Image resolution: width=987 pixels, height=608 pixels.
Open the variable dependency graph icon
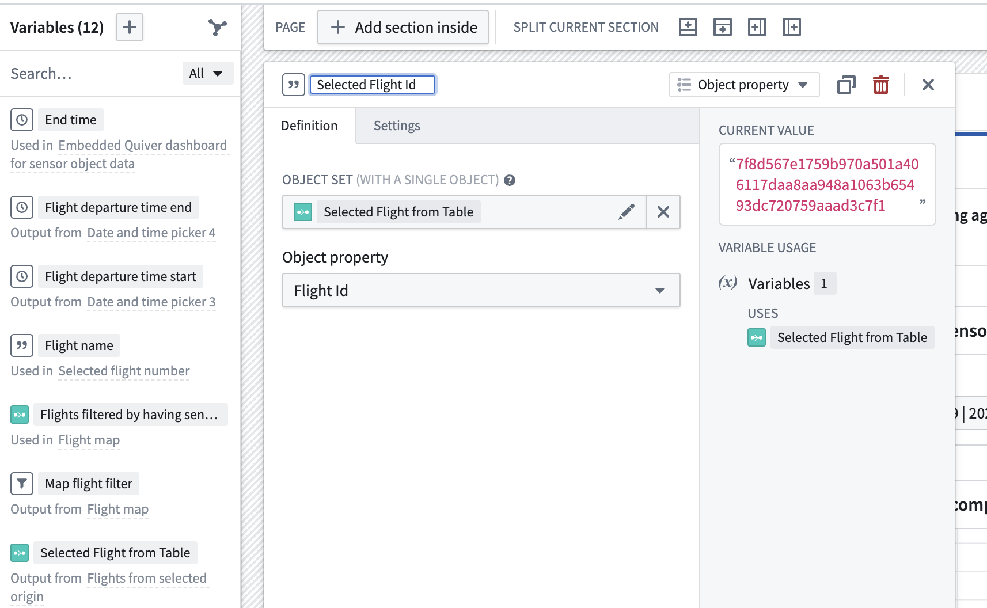(217, 27)
